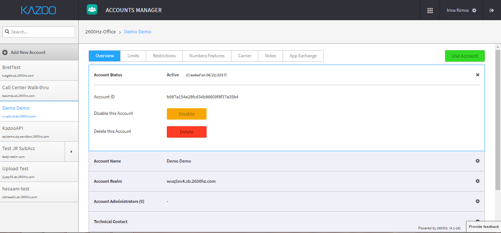This screenshot has width=501, height=233.
Task: Select the Carrier tab
Action: [x=245, y=56]
